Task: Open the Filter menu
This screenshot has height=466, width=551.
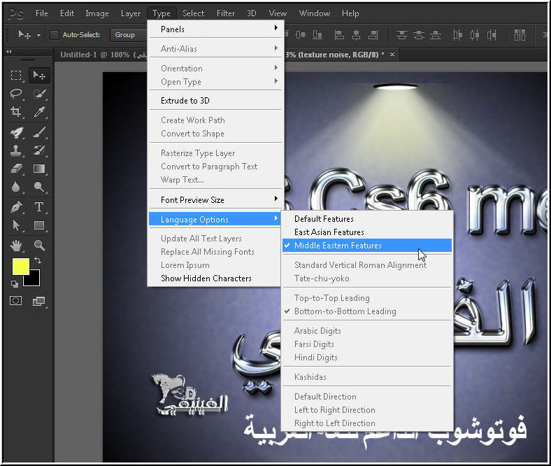Action: [225, 13]
